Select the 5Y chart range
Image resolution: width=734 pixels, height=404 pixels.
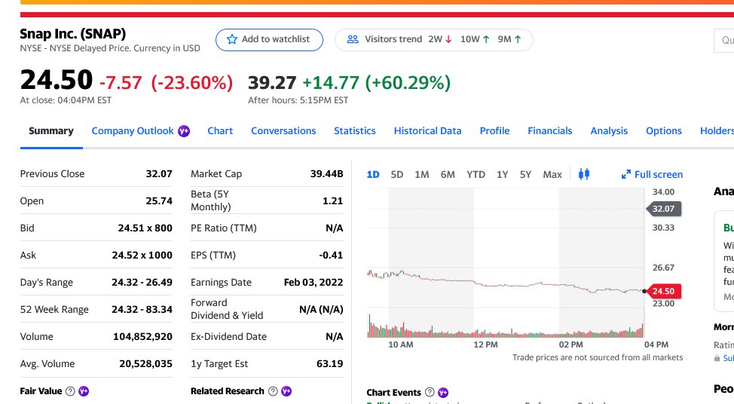click(x=525, y=175)
